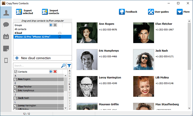Select Efan Fletcher in contact list

25,87
